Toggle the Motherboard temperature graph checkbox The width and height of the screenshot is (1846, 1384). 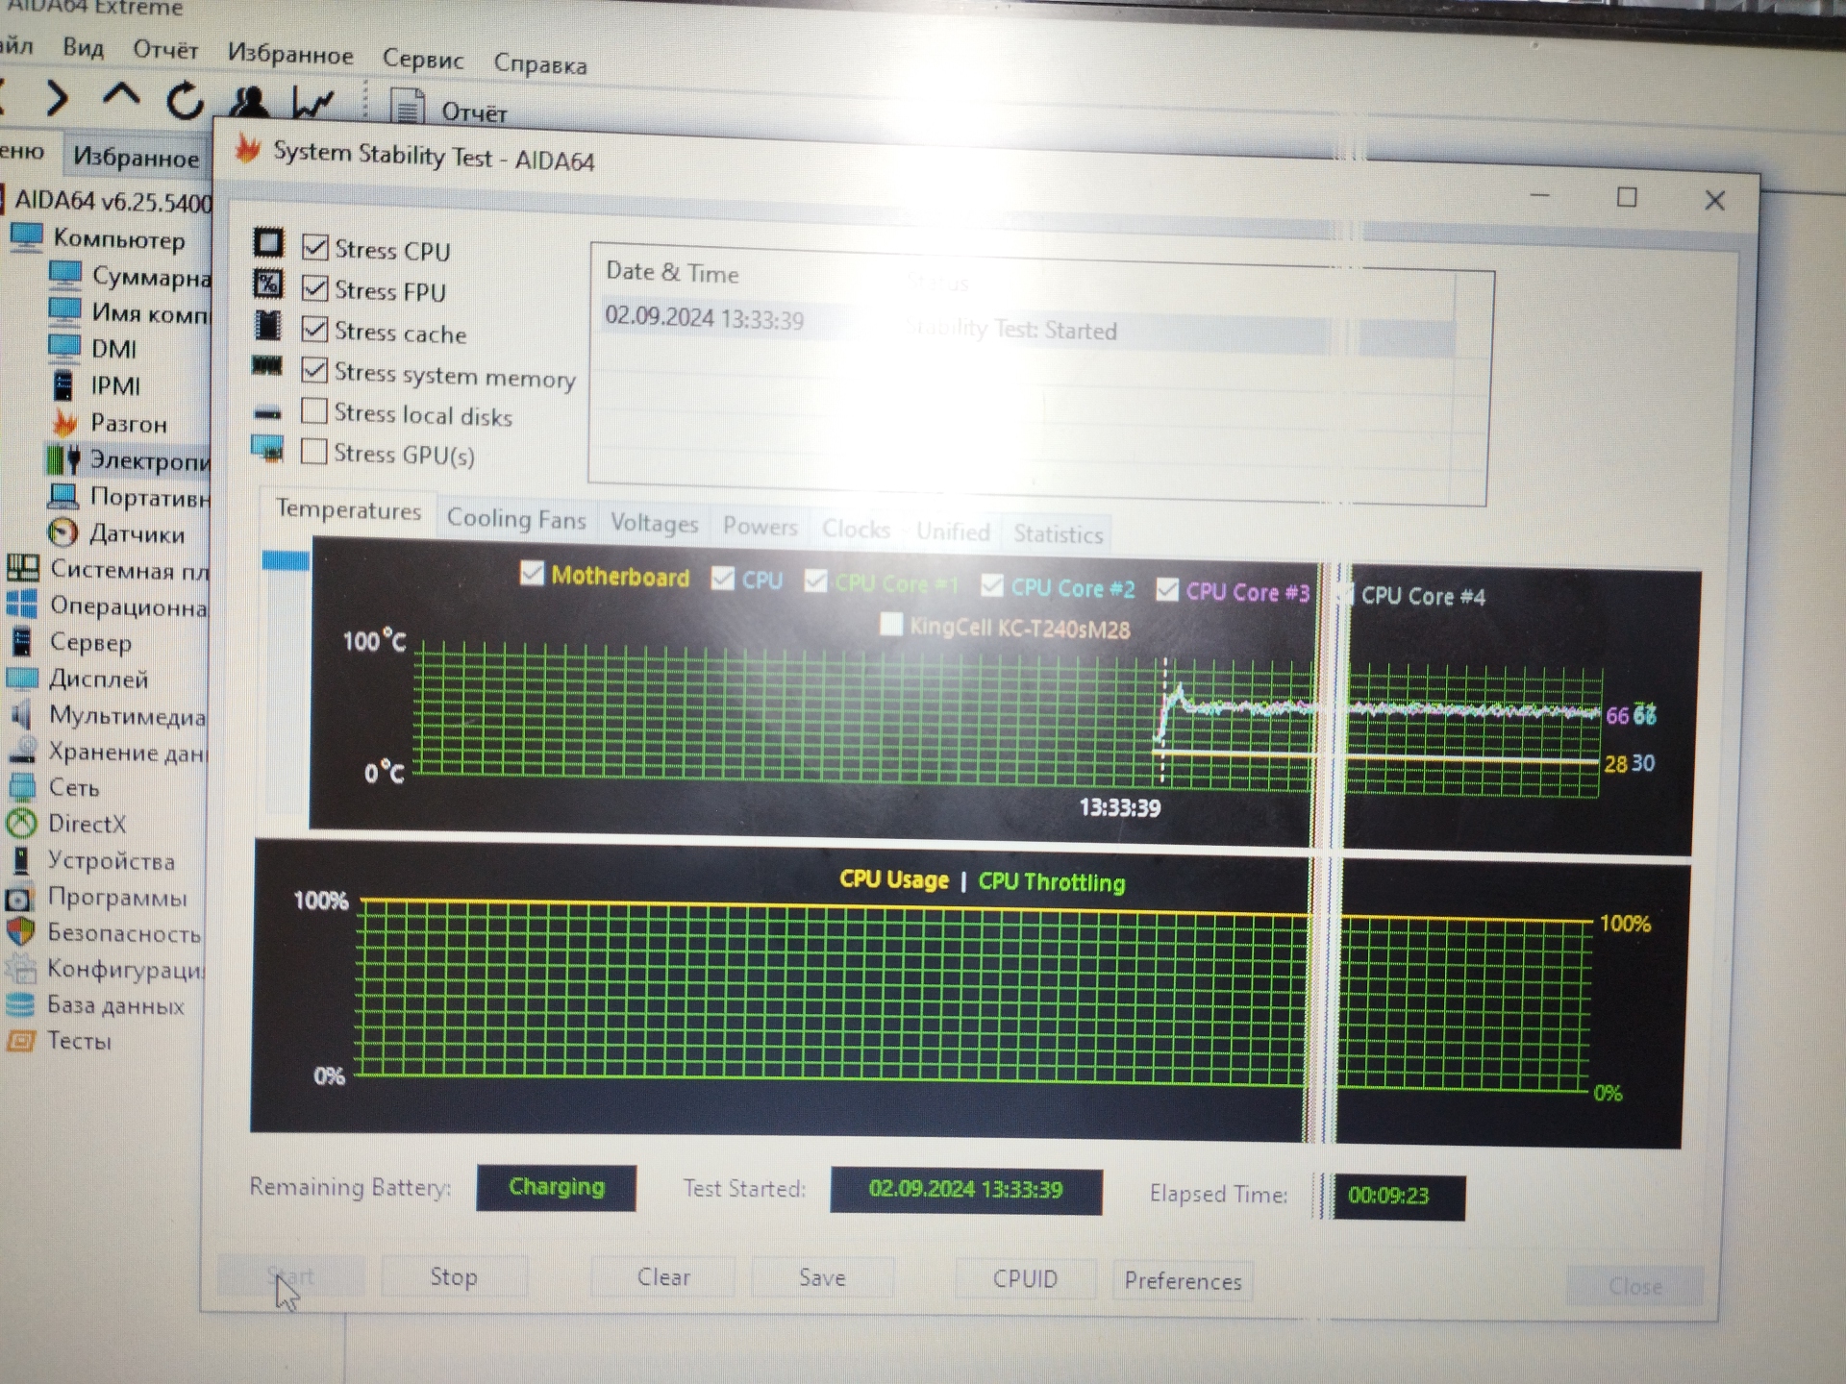[532, 574]
